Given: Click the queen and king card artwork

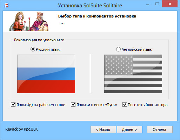Looking at the screenshot, I should pyautogui.click(x=29, y=21).
